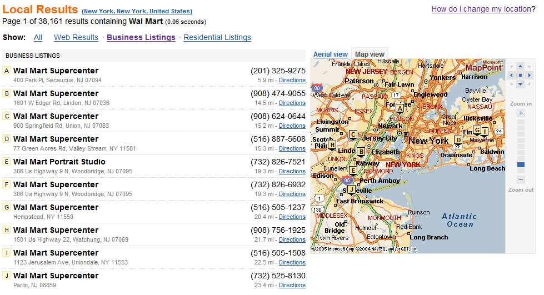Pan the map left with the west arrow
Viewport: 544px width, 295px height.
pyautogui.click(x=511, y=76)
